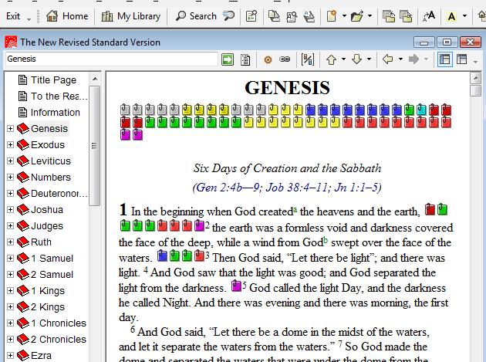
Task: Open the resource toolbar overflow chevron
Action: coord(475,62)
